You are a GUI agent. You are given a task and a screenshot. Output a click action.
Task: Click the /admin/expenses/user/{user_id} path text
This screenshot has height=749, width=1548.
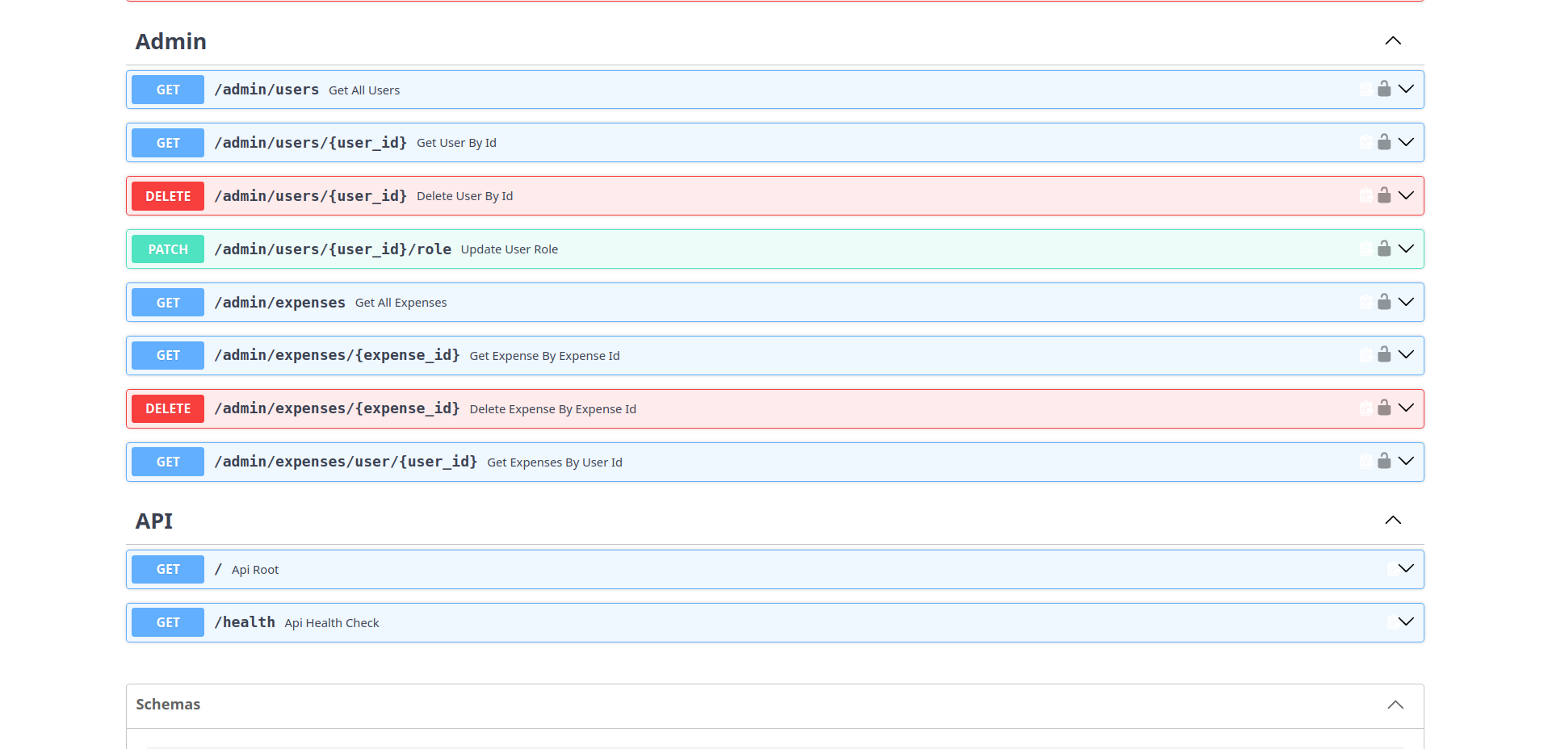pyautogui.click(x=346, y=462)
